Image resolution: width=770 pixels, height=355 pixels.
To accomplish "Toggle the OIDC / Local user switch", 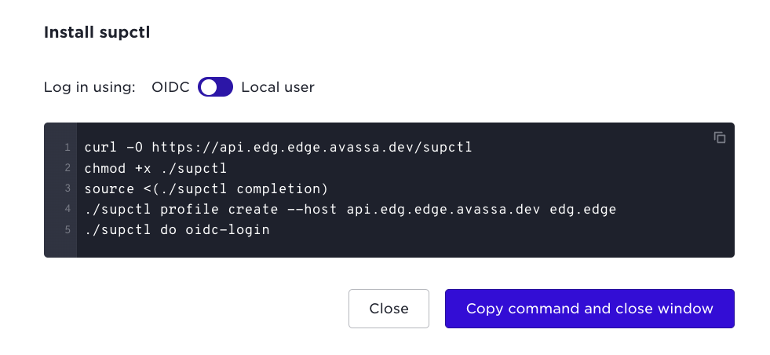I will coord(215,87).
